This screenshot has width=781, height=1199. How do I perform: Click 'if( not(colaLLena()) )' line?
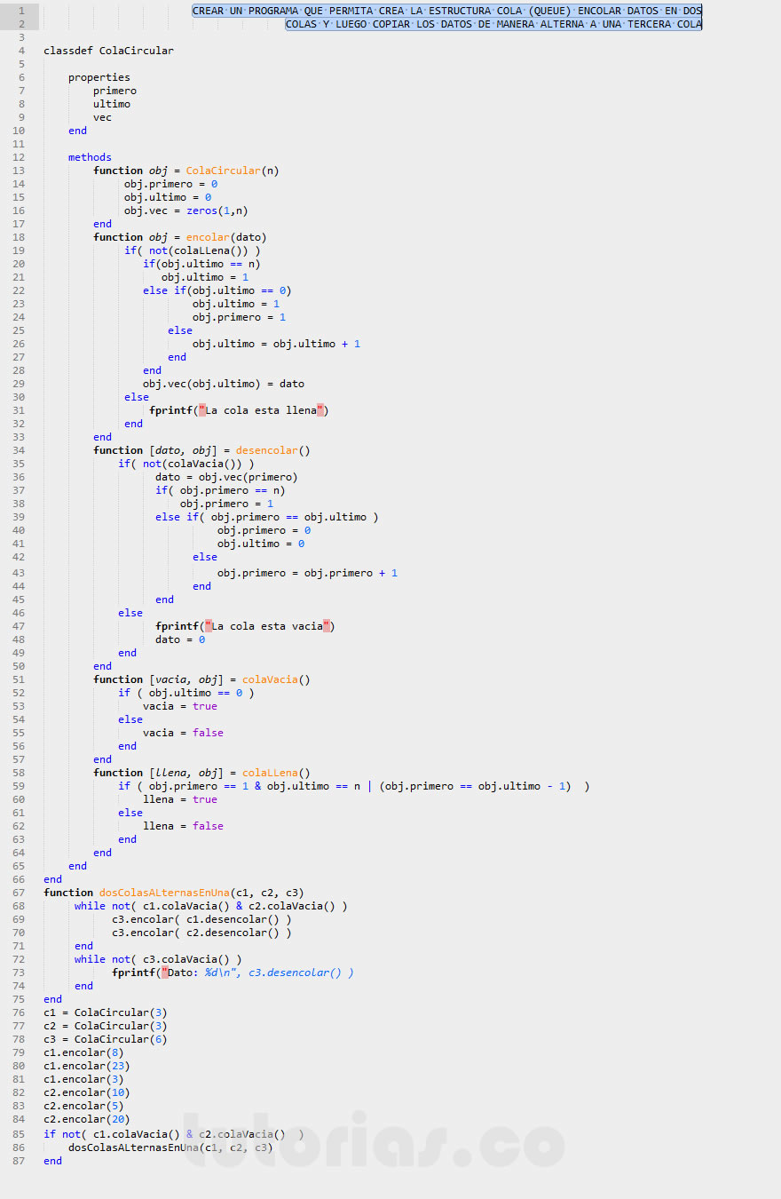[x=193, y=250]
